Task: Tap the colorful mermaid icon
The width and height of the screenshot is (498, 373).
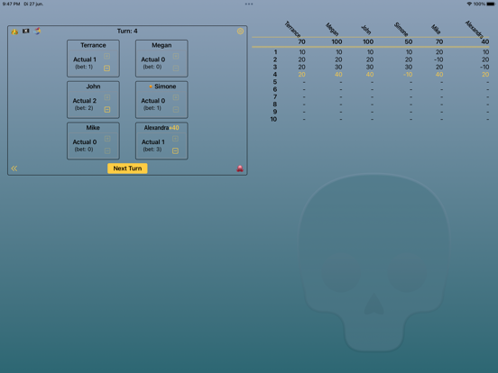Action: tap(38, 31)
